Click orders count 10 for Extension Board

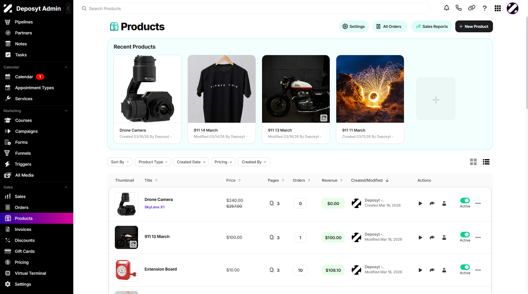click(300, 270)
